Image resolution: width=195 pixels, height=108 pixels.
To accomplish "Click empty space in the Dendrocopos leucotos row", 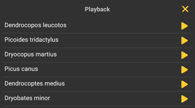I will (122, 26).
